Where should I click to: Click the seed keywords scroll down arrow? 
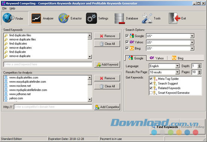click(x=90, y=56)
